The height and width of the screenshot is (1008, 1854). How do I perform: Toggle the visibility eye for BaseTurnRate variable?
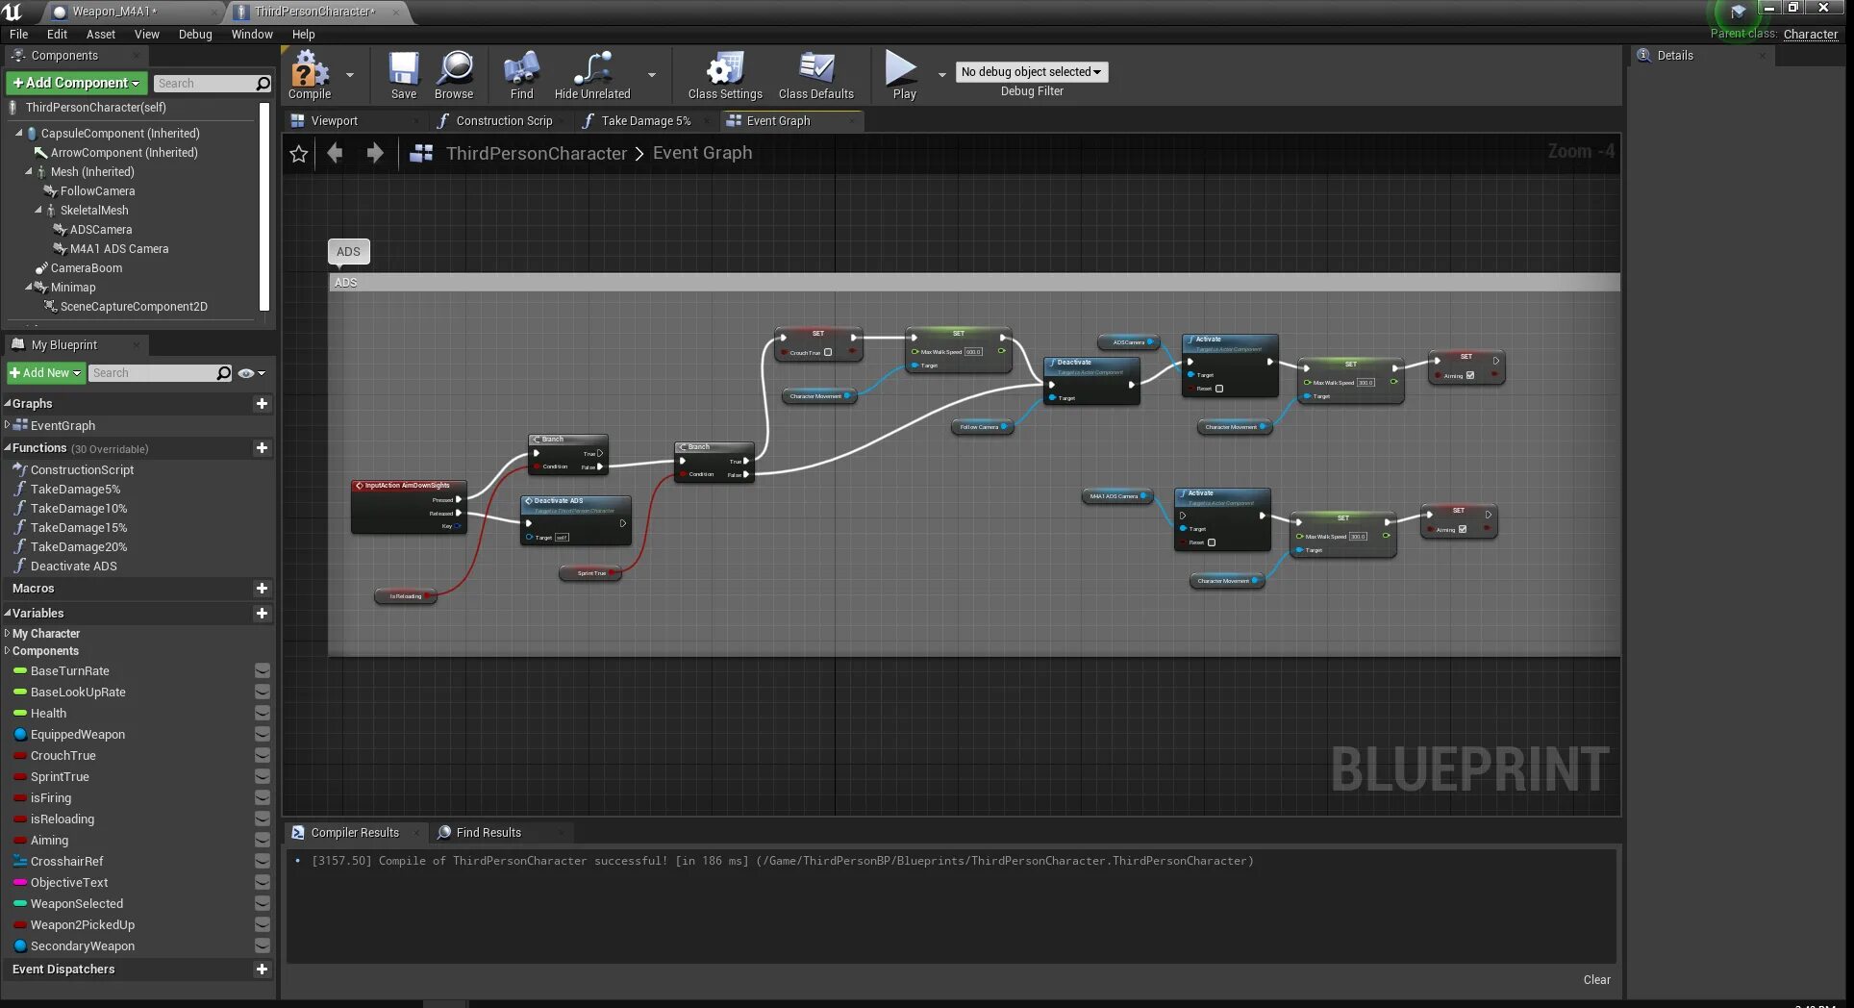(x=262, y=671)
